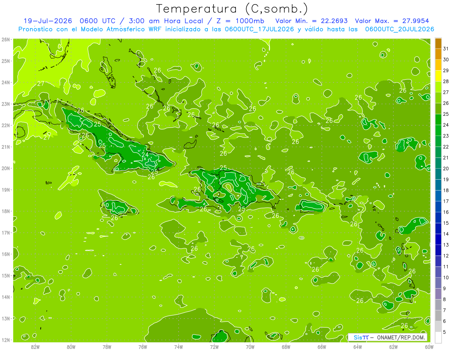Click the "24" contour label over eastern Cuba
This screenshot has width=456, height=352.
145,155
